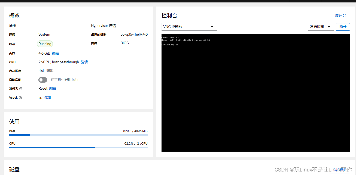
Task: Click the 断开 disconnect button
Action: click(343, 27)
